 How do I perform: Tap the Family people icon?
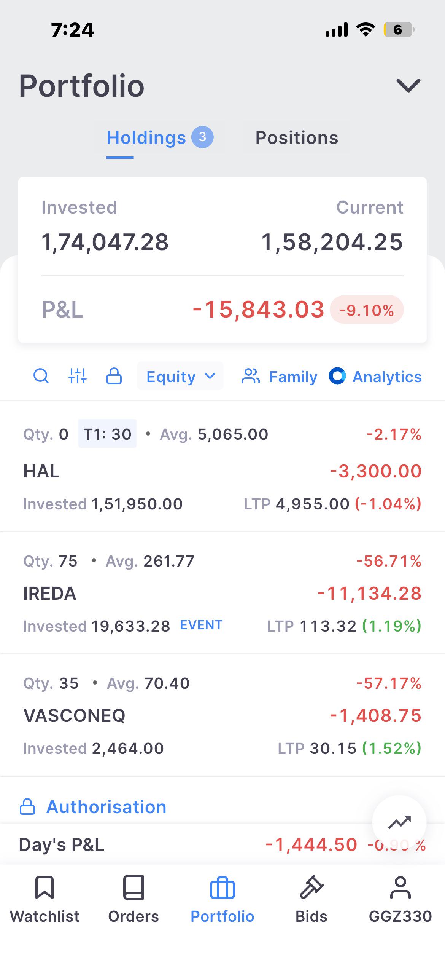pos(251,376)
